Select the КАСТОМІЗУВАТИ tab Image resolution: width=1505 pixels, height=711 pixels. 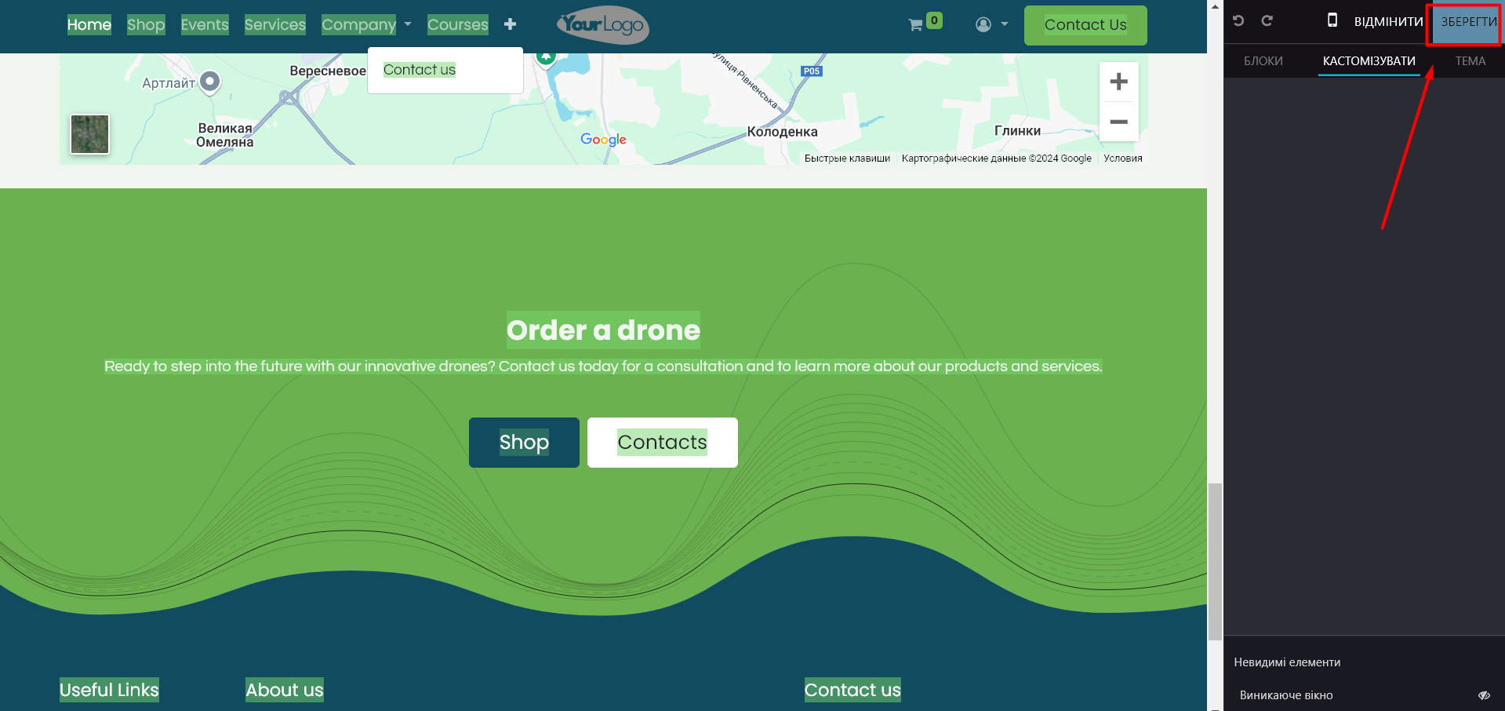pyautogui.click(x=1369, y=61)
